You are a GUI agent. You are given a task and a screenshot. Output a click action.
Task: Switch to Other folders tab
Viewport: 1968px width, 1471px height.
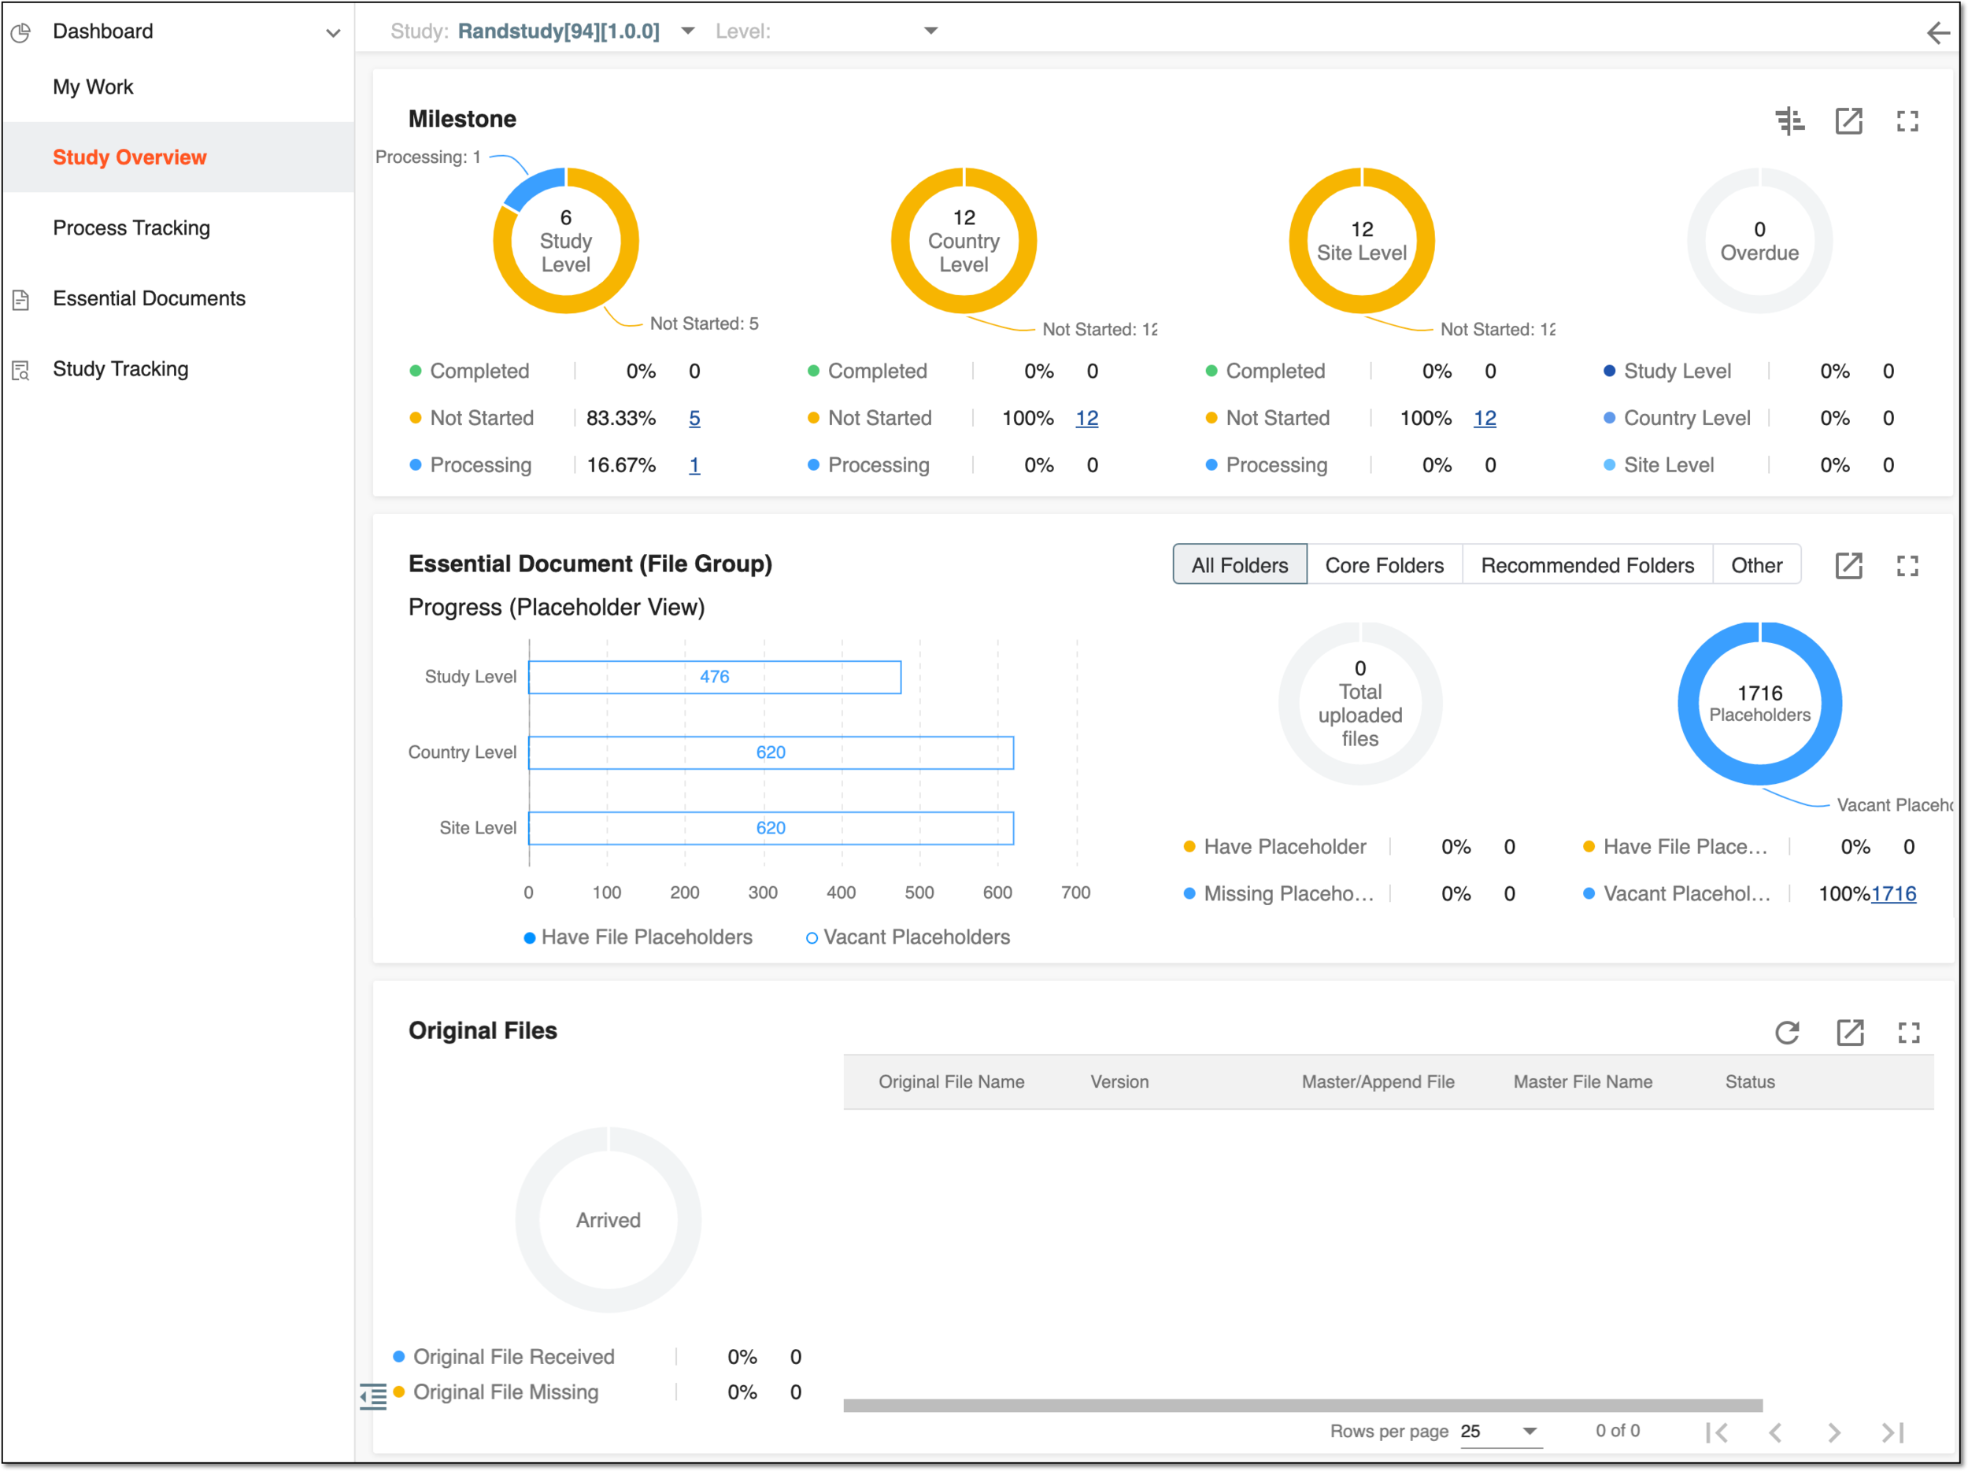1755,565
